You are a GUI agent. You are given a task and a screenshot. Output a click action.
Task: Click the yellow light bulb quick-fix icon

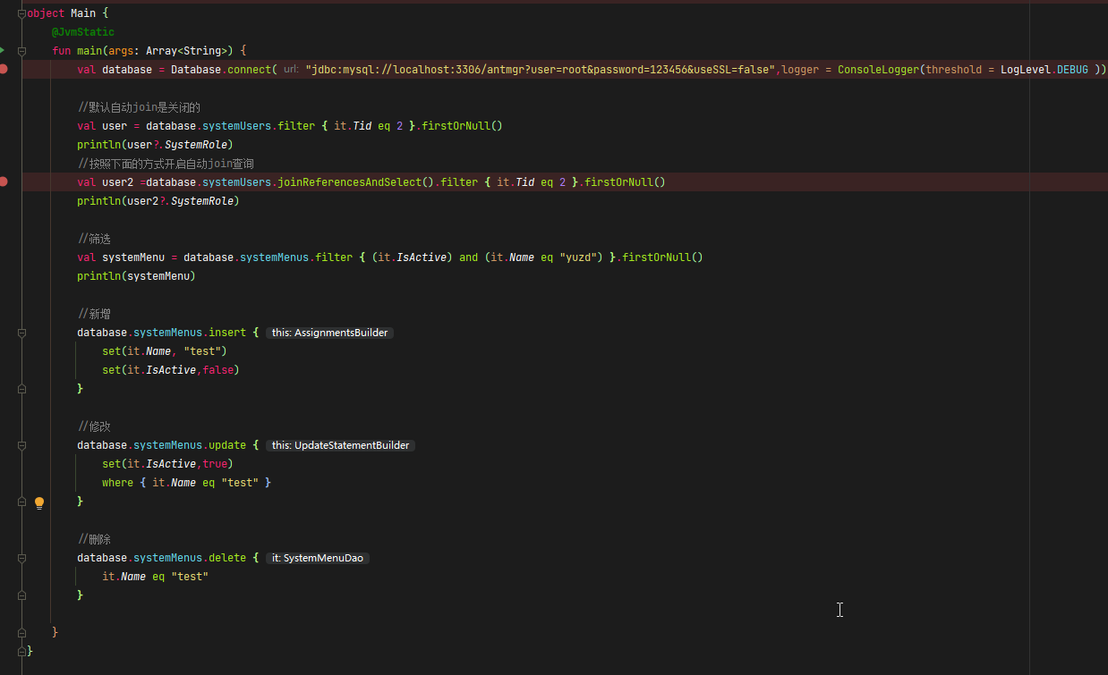pyautogui.click(x=39, y=502)
